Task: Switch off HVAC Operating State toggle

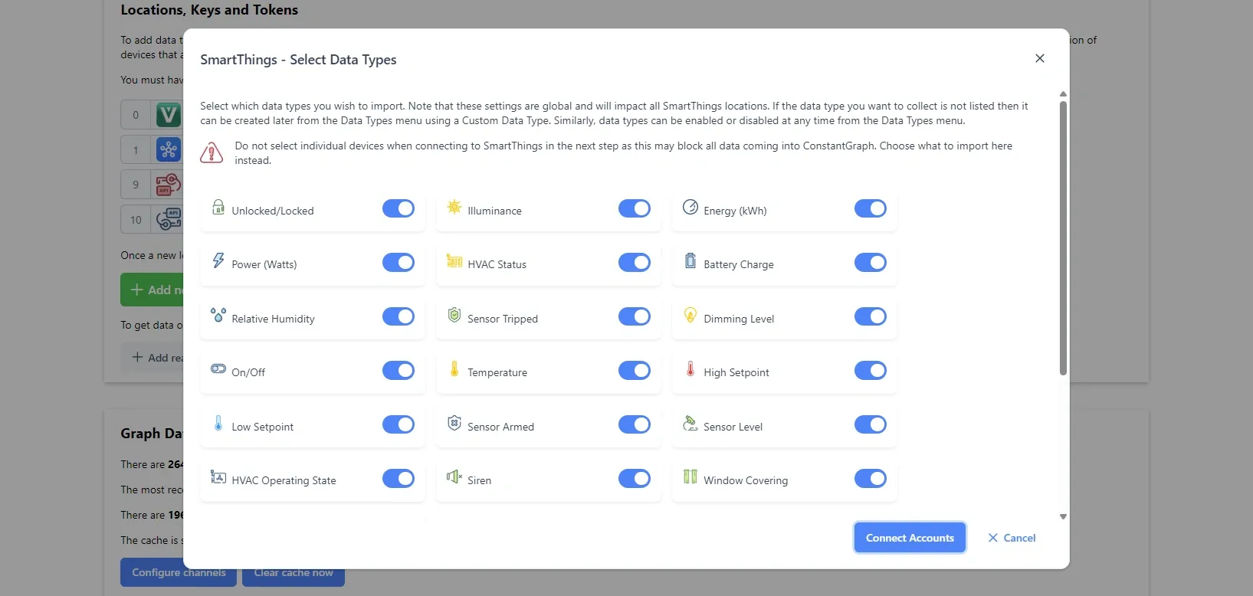Action: pyautogui.click(x=399, y=478)
